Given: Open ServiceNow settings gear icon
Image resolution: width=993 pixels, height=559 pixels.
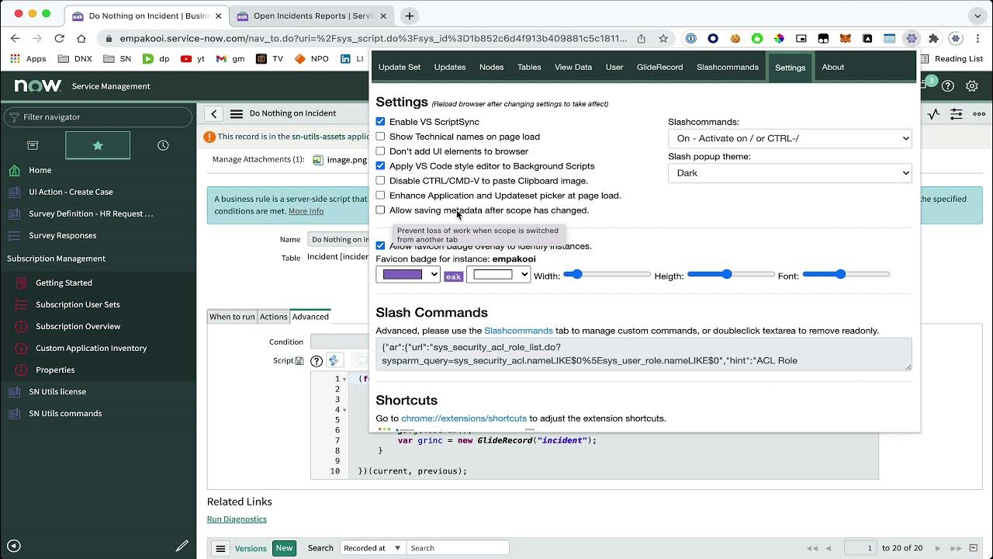Looking at the screenshot, I should (x=971, y=86).
